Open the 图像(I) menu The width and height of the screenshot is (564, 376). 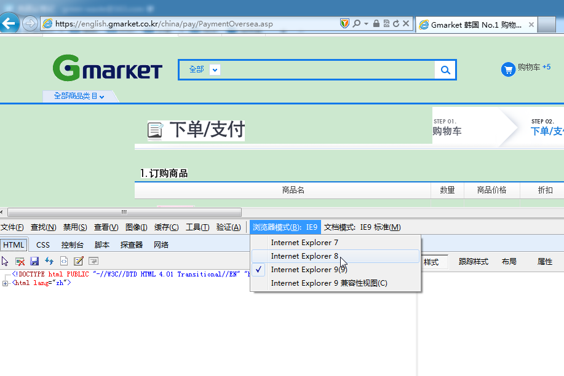point(137,227)
